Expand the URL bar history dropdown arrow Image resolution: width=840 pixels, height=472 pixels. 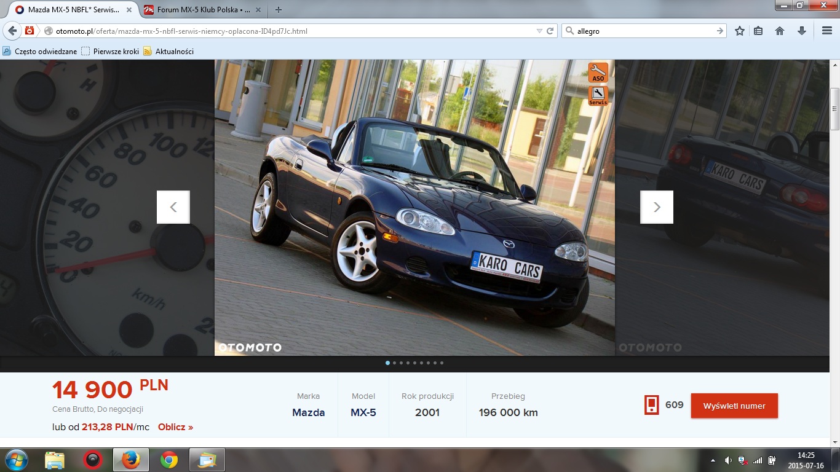tap(539, 31)
